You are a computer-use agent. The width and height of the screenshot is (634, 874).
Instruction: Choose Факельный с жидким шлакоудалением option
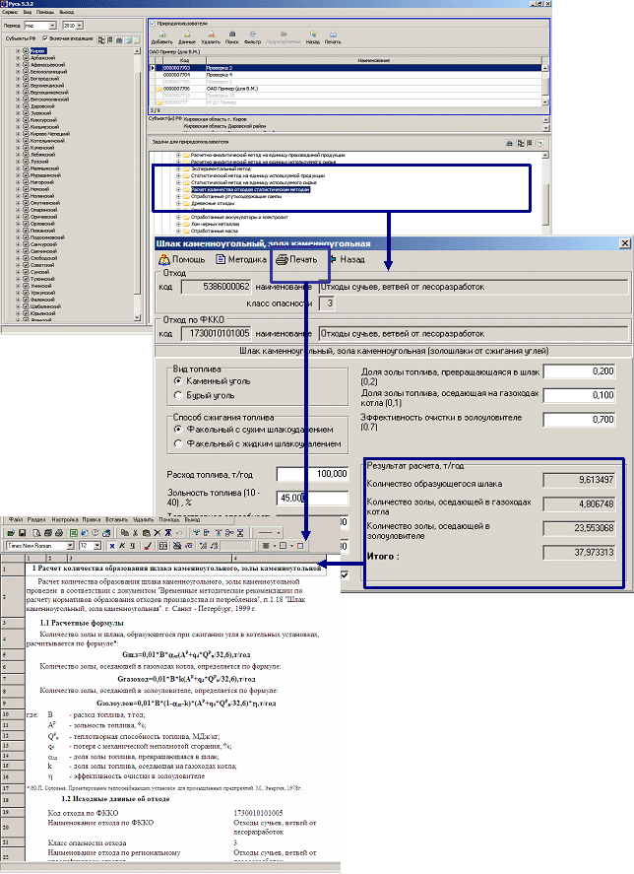point(178,443)
